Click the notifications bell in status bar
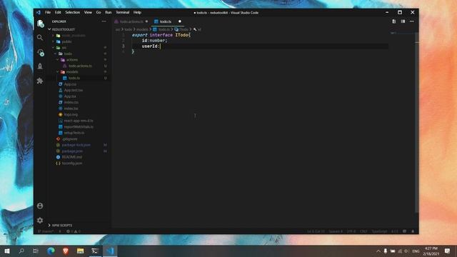This screenshot has height=257, width=457. [x=413, y=231]
